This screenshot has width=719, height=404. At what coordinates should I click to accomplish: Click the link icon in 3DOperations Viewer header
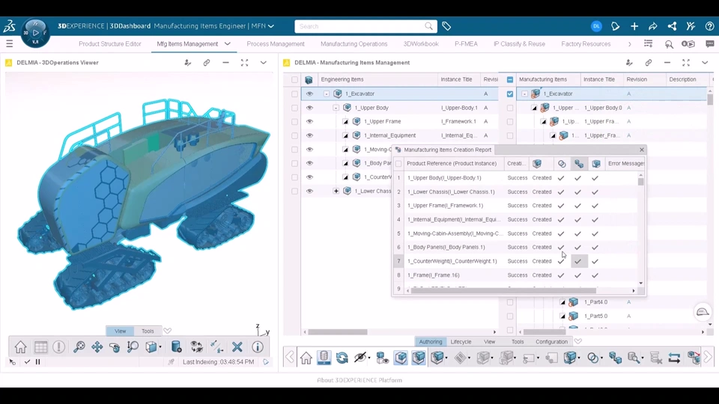click(207, 63)
